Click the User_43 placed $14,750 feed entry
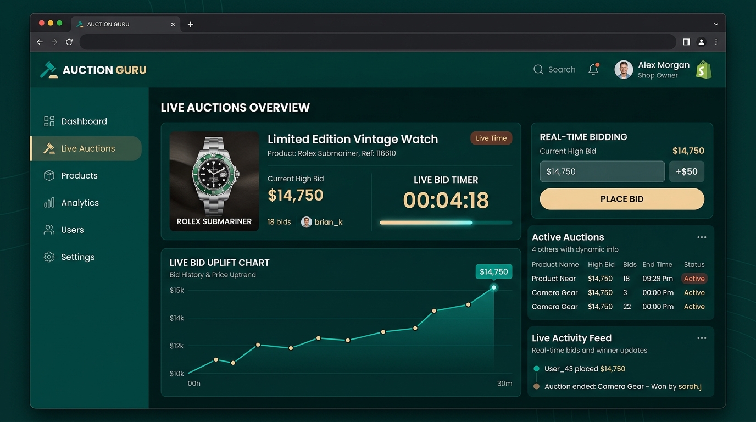 point(585,369)
